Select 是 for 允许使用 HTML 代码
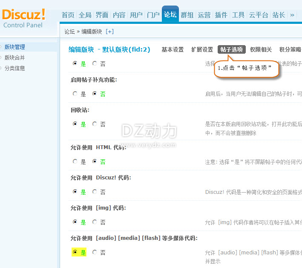Viewport: 302px width, 268px height. coord(75,161)
